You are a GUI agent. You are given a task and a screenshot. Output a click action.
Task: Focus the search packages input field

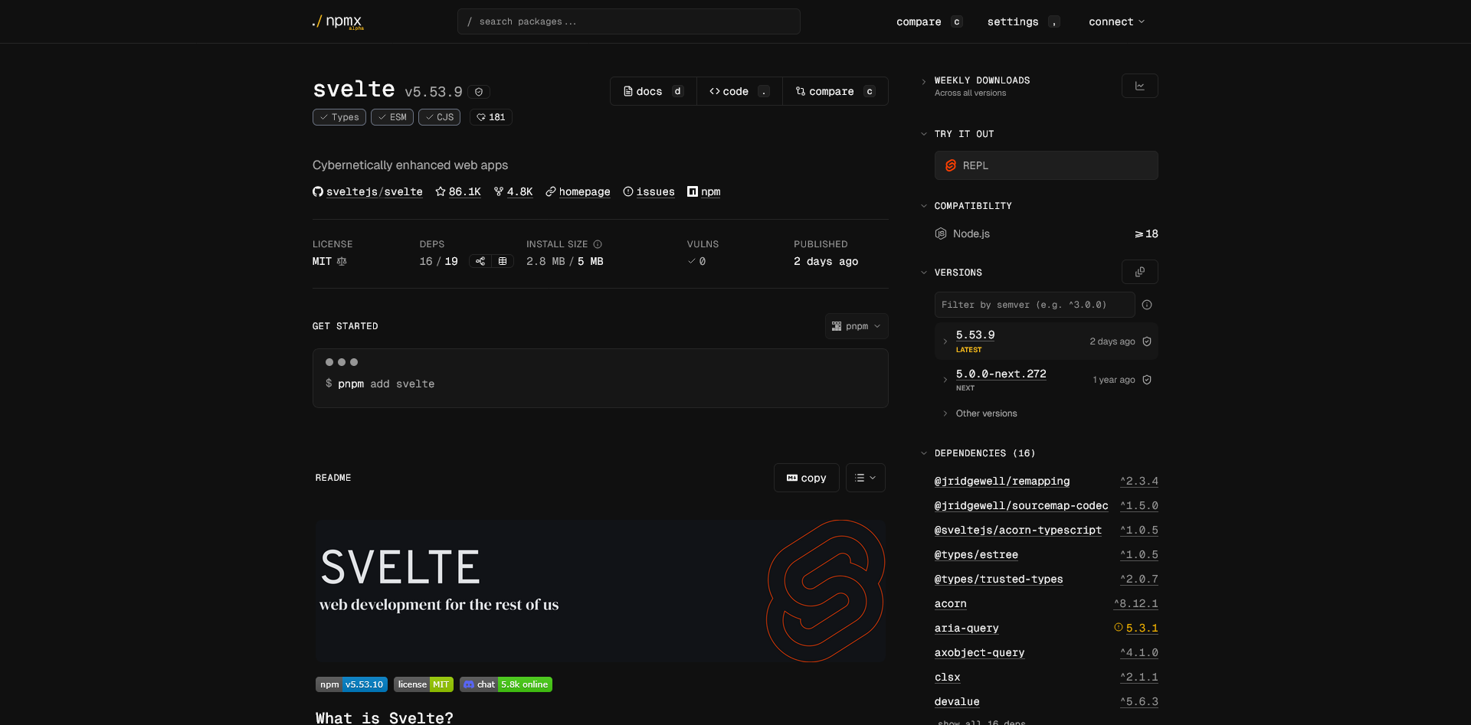click(629, 21)
